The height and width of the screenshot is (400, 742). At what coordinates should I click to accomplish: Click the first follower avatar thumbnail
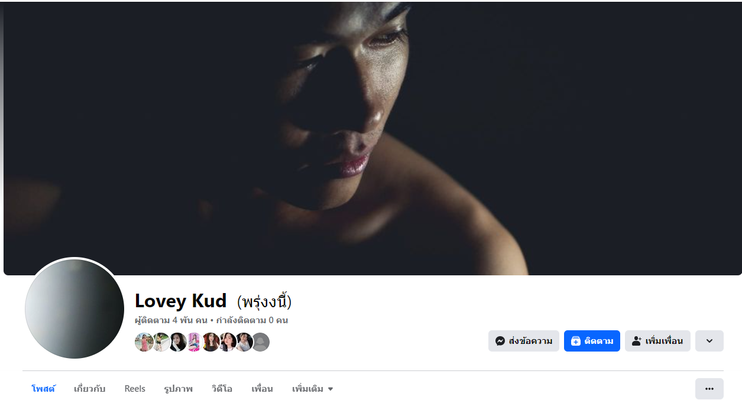pyautogui.click(x=144, y=342)
